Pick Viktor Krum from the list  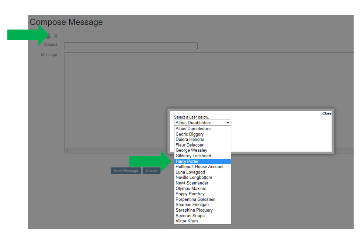(x=202, y=221)
